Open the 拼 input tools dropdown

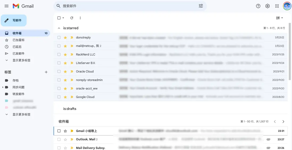point(279,18)
